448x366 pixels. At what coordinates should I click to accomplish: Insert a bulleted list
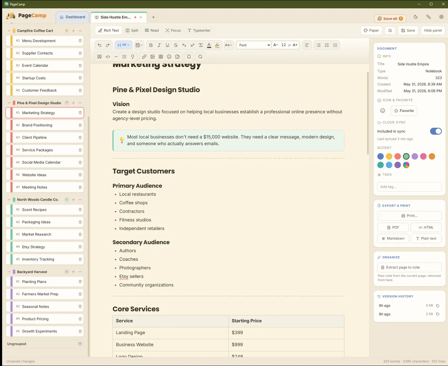(319, 45)
